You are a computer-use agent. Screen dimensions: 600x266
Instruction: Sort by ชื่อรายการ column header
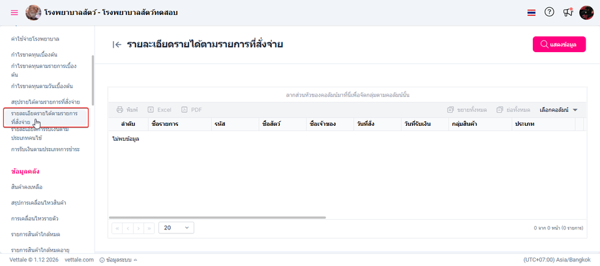pyautogui.click(x=179, y=124)
